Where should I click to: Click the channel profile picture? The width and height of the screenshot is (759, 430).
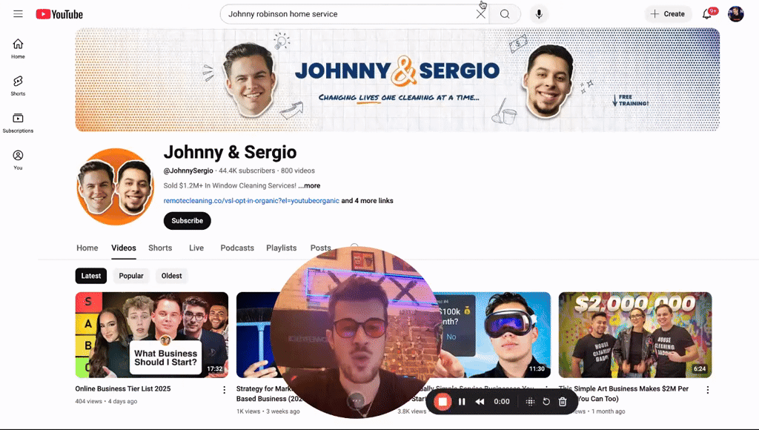(x=115, y=187)
